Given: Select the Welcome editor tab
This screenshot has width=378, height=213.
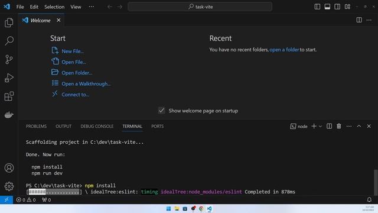Looking at the screenshot, I should pos(41,20).
